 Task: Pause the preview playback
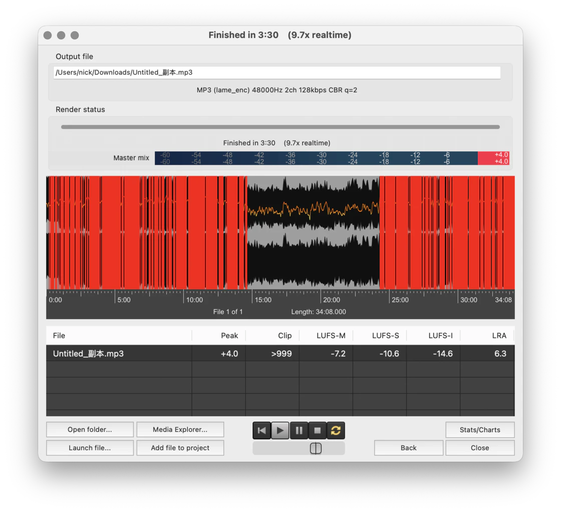coord(299,430)
